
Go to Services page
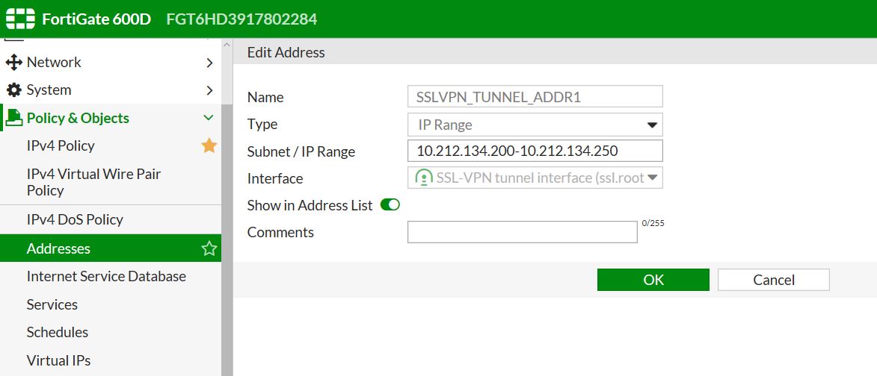(x=111, y=304)
